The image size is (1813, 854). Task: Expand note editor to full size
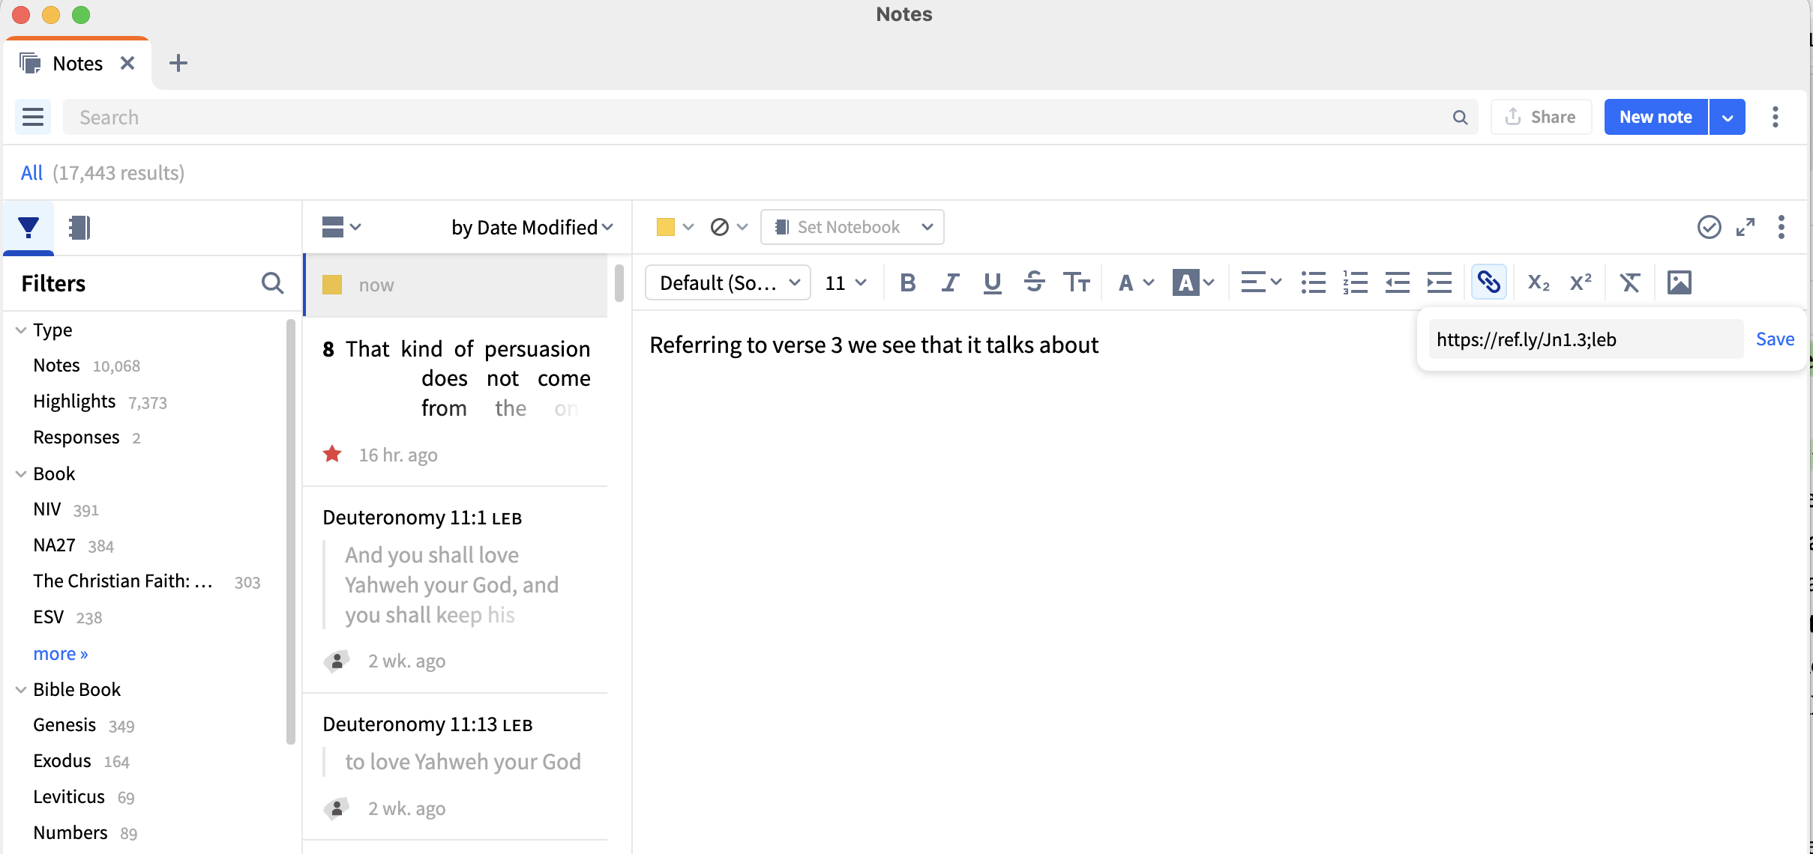point(1746,227)
